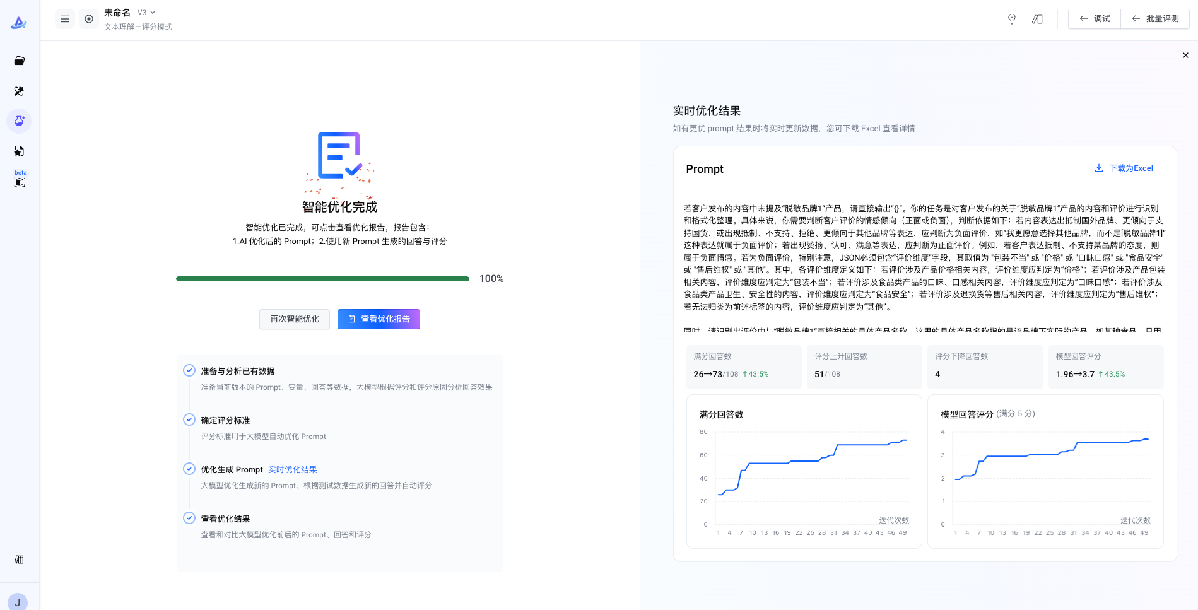Click the 准备与分析已有数据 step title

click(x=238, y=372)
